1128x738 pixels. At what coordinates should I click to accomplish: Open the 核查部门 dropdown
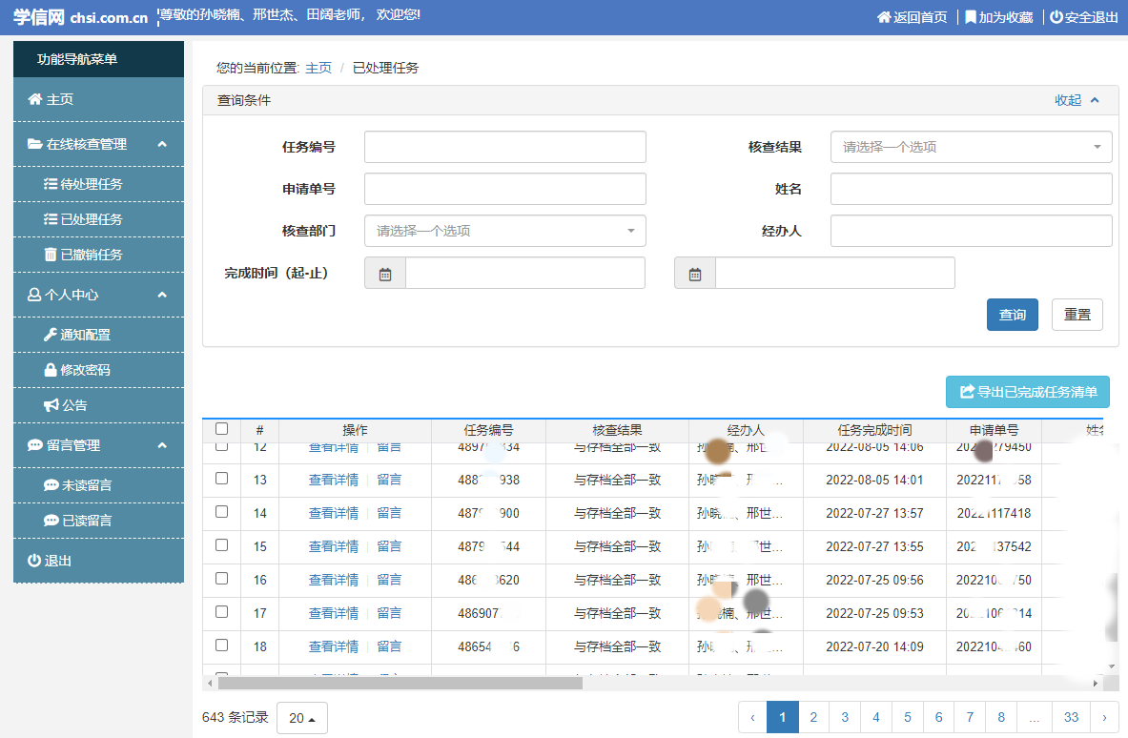pos(504,231)
